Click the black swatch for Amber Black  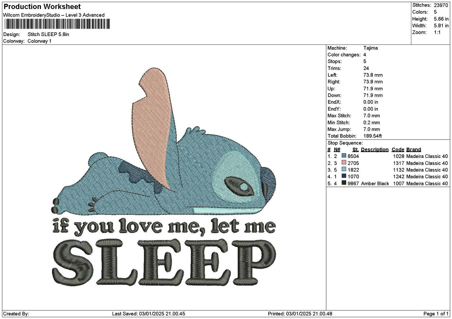(344, 183)
